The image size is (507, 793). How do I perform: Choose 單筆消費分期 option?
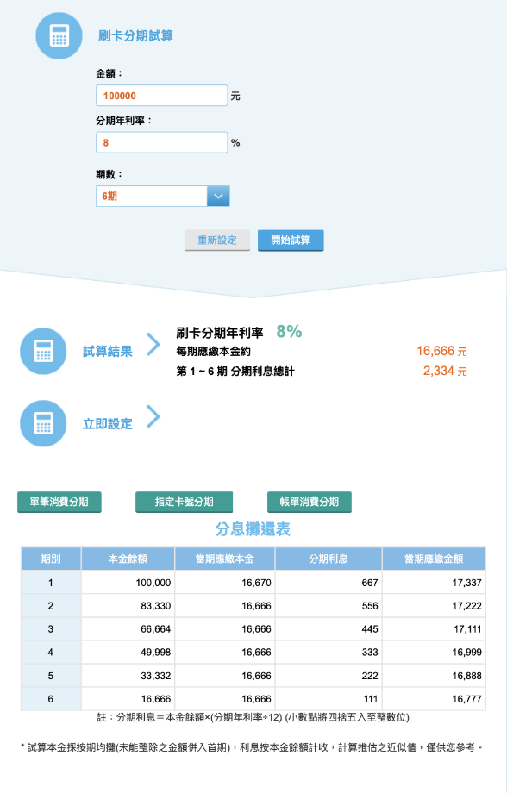click(x=59, y=502)
